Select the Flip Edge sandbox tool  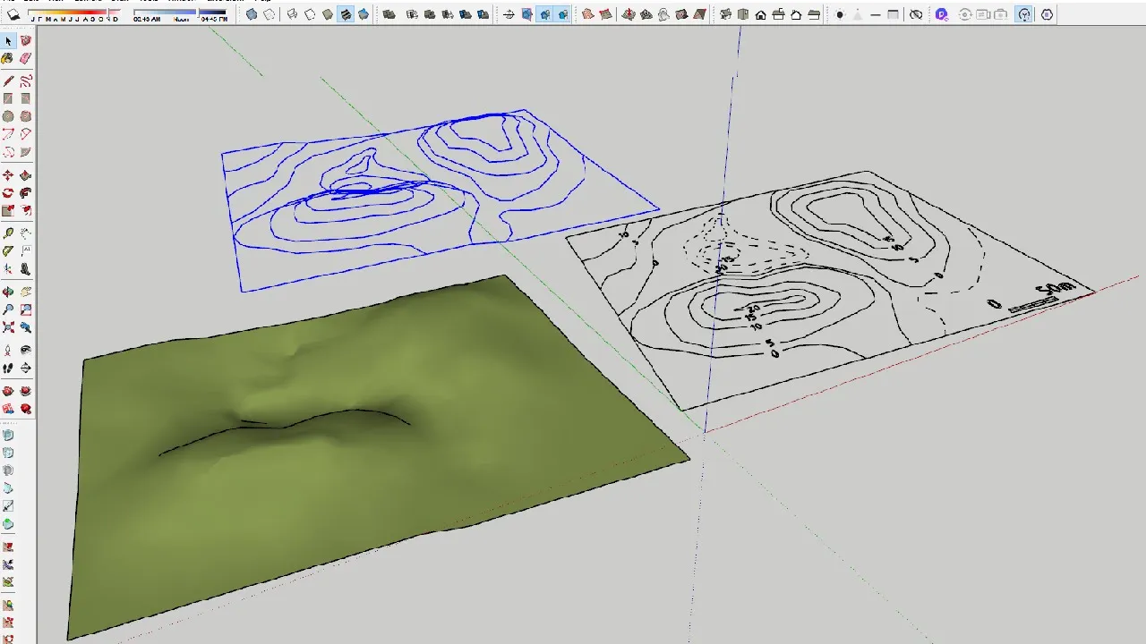click(x=699, y=14)
